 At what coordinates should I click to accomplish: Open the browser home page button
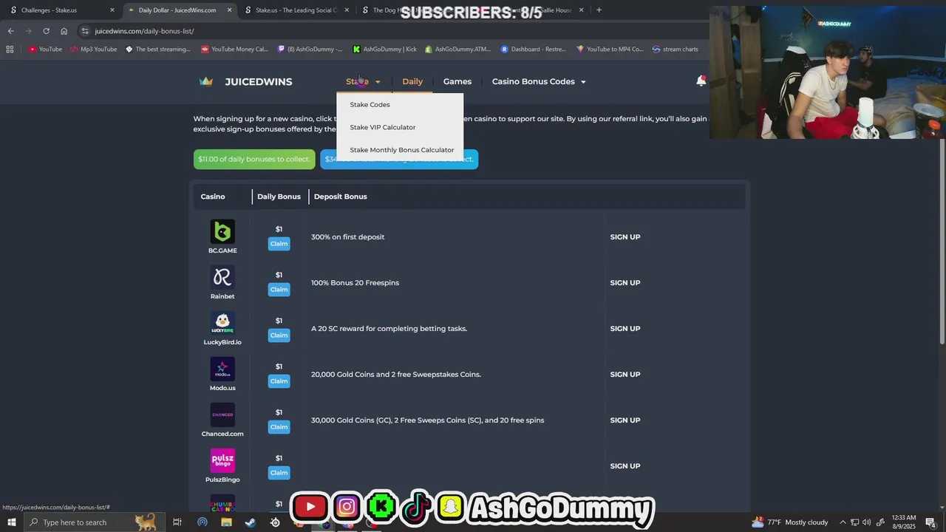(64, 31)
